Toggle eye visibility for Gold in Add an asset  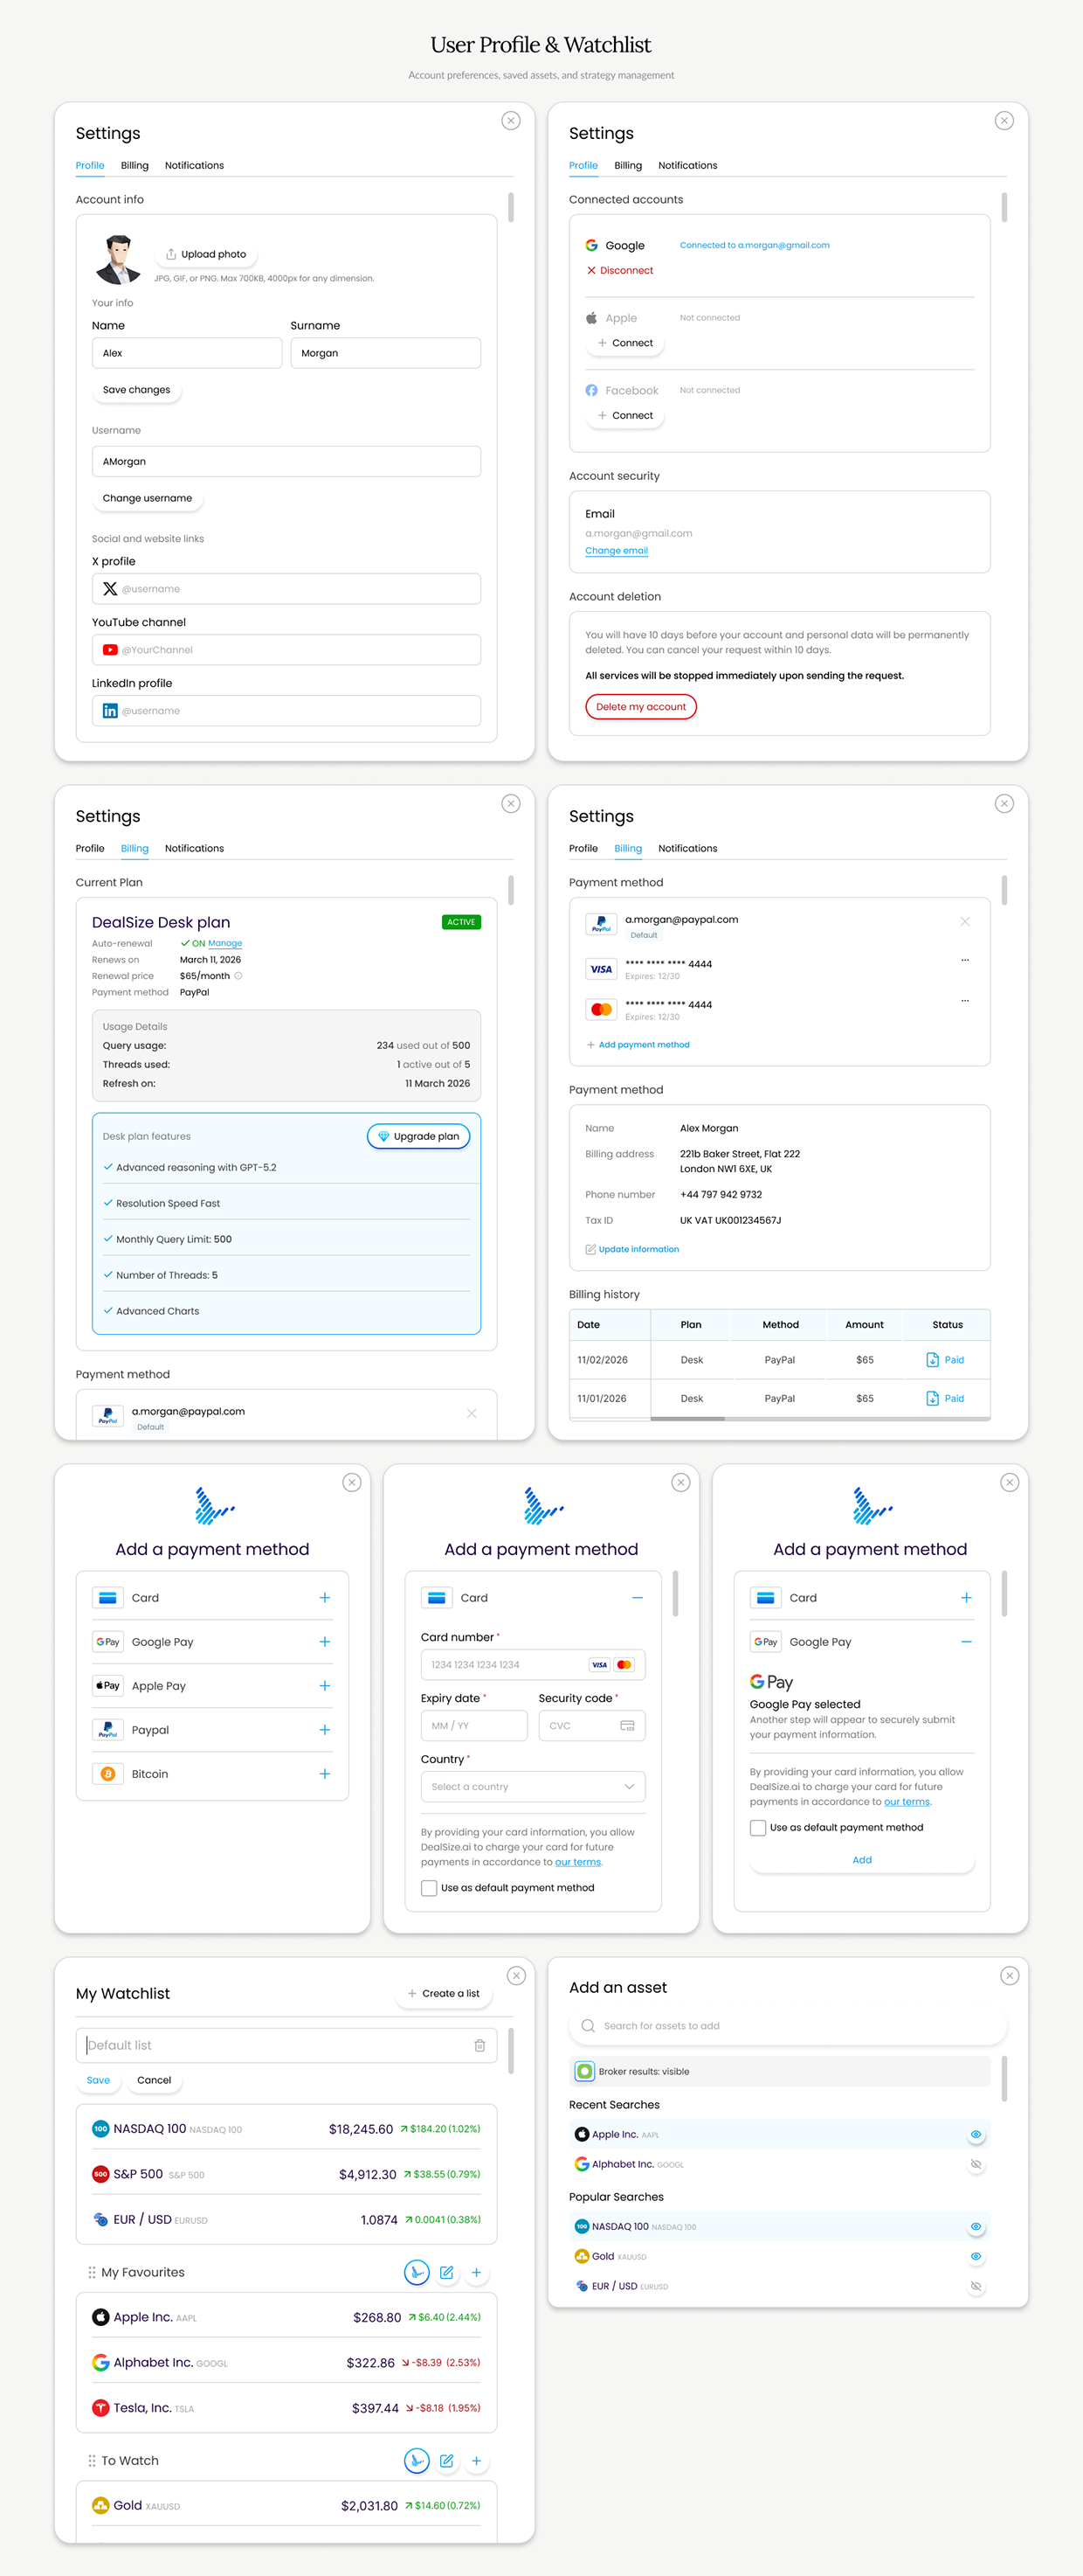(976, 2256)
